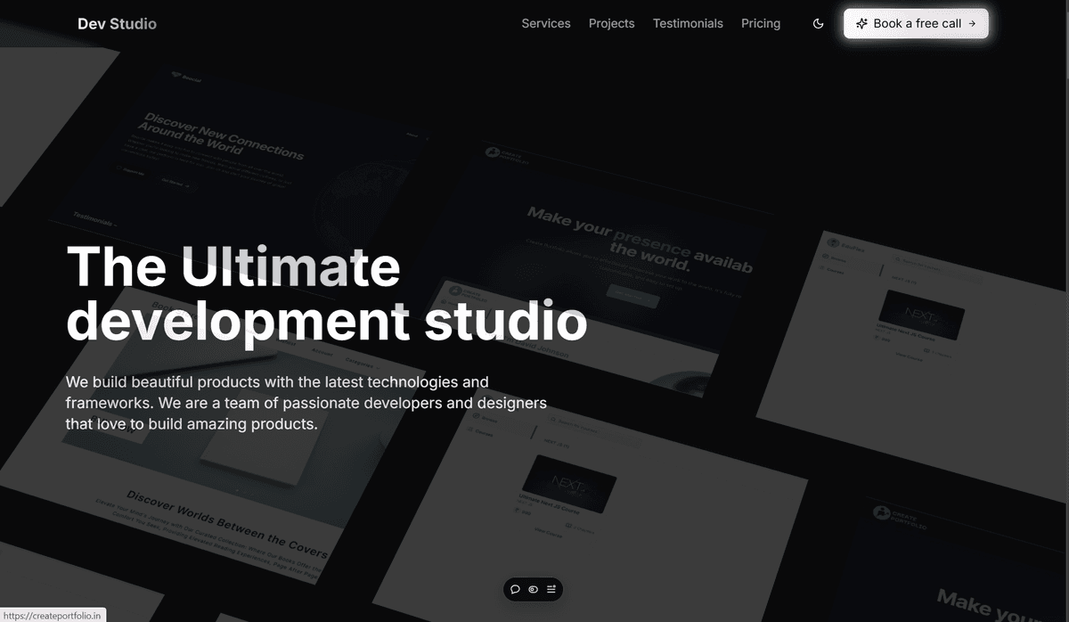Click the search icon in the EduFlex screenshot
Viewport: 1069px width, 622px height.
pos(898,259)
